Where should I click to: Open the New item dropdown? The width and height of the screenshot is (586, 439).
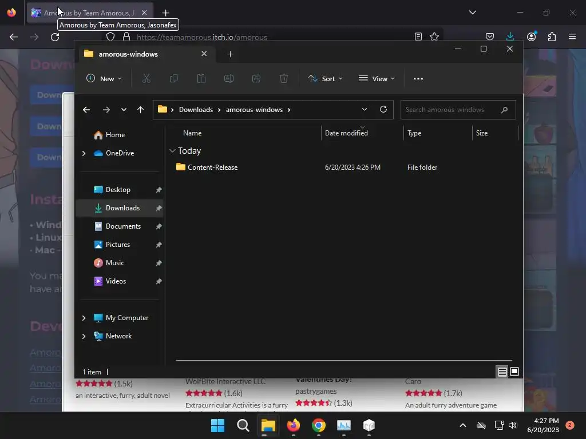pos(104,79)
